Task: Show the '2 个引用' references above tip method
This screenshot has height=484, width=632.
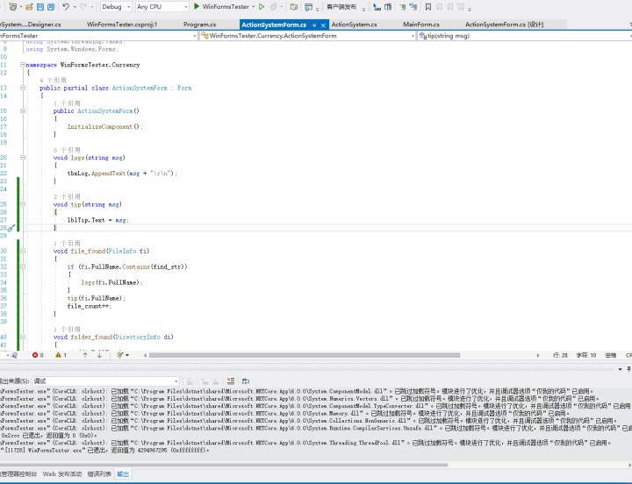Action: click(x=67, y=196)
